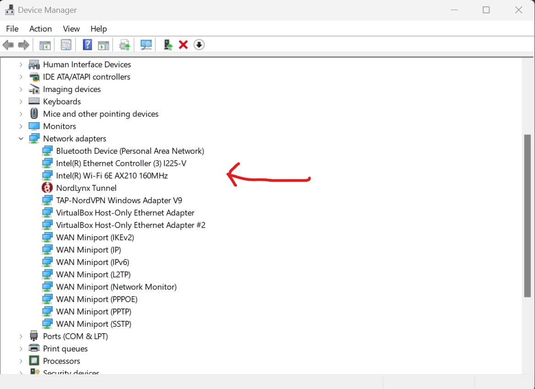The height and width of the screenshot is (389, 535).
Task: Select WAN Miniport (PPPOE)
Action: pos(97,299)
